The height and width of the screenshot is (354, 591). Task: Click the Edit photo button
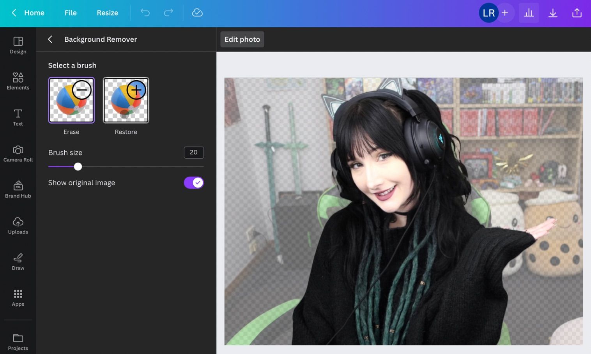click(x=242, y=39)
